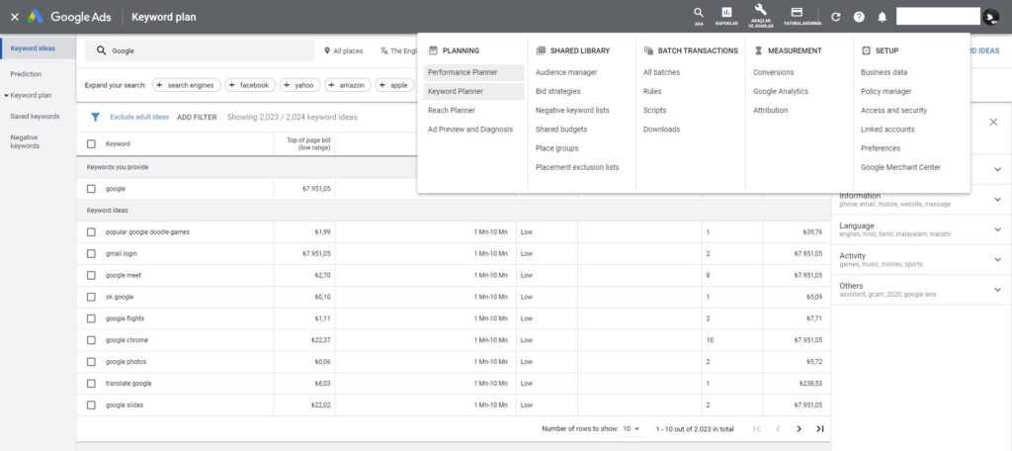Go to the previous page of results
Screen dimensions: 1012x451
click(778, 428)
